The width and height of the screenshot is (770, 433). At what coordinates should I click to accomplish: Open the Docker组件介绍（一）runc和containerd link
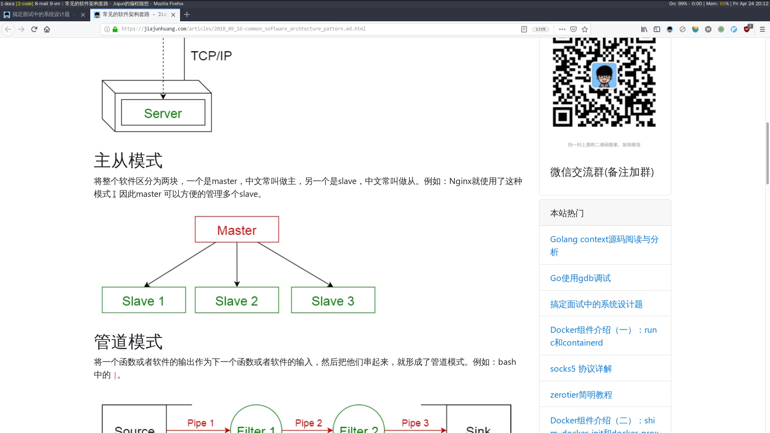[603, 336]
